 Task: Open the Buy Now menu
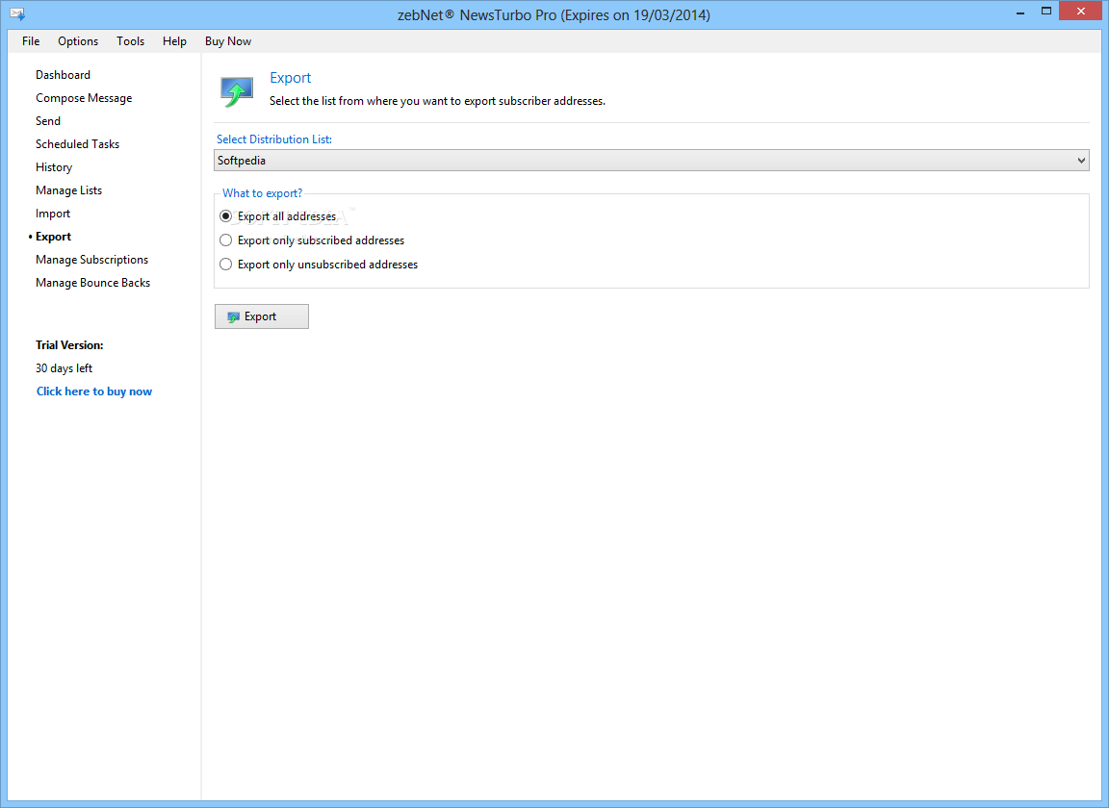pyautogui.click(x=228, y=41)
